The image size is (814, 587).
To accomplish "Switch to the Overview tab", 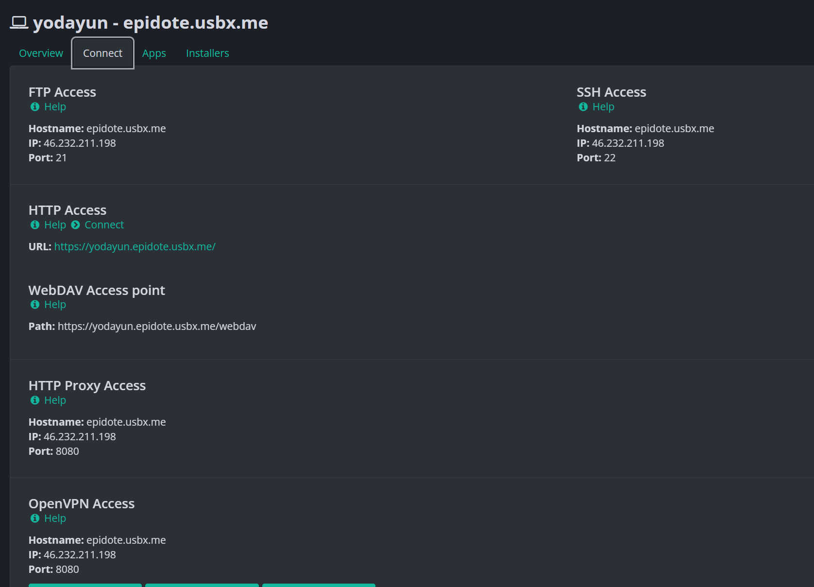I will (x=41, y=53).
